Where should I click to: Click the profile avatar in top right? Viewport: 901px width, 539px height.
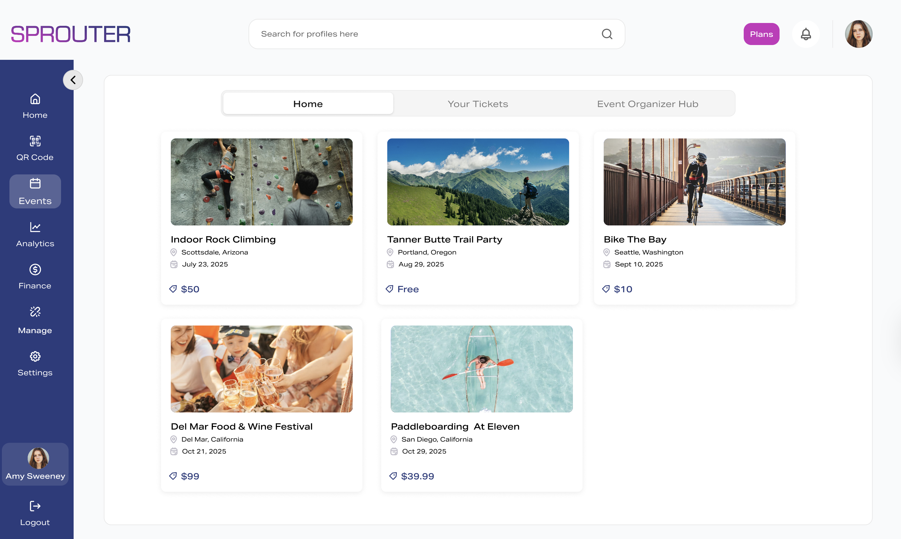click(859, 34)
